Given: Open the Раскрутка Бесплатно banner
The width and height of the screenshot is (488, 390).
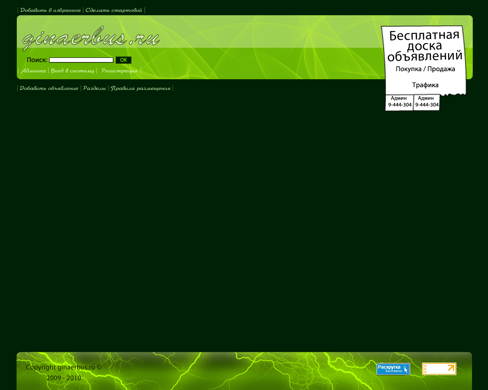Looking at the screenshot, I should [393, 369].
